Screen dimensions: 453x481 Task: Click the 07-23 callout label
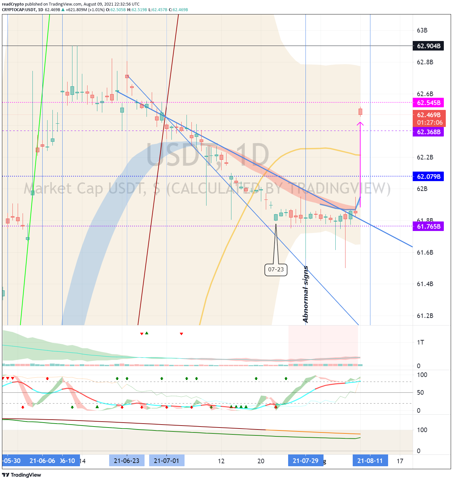276,269
